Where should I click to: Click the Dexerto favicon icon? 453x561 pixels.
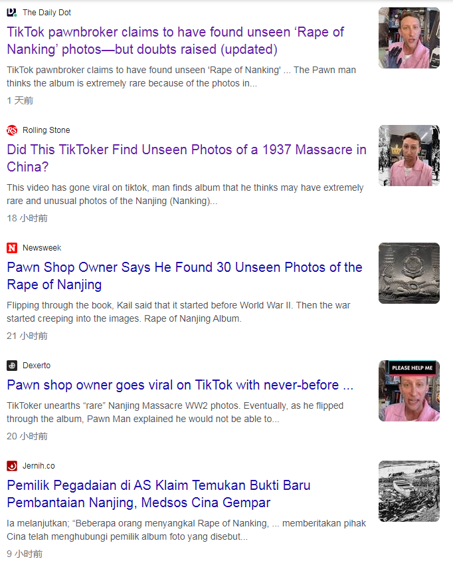click(x=12, y=366)
